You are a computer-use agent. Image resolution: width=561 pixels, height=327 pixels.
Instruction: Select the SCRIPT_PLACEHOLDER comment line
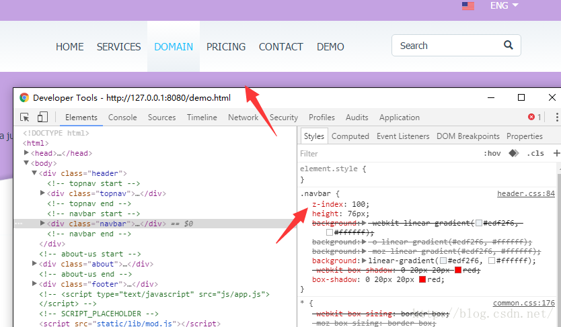tap(99, 314)
